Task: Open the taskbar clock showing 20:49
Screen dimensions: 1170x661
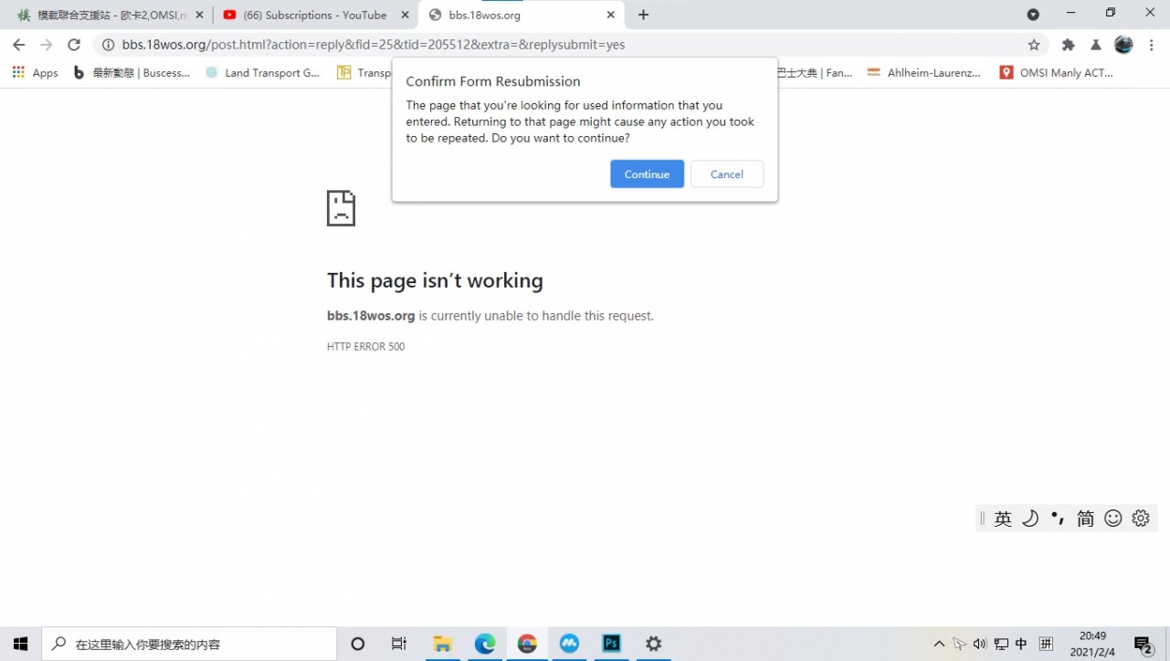Action: 1092,644
